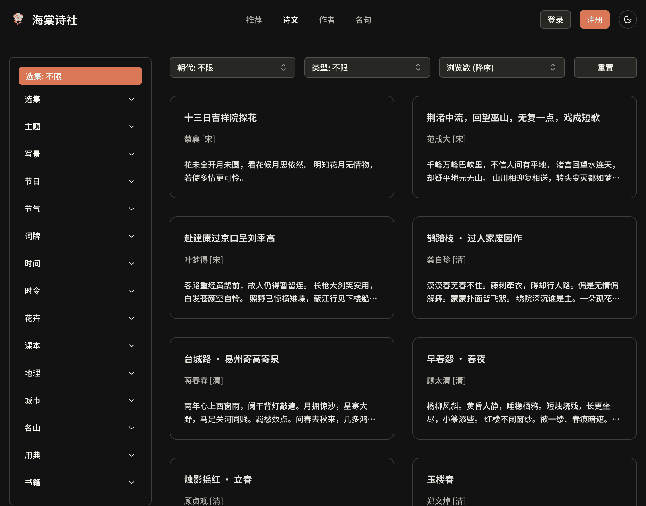Open the 朝代: 不限 dropdown

point(232,68)
